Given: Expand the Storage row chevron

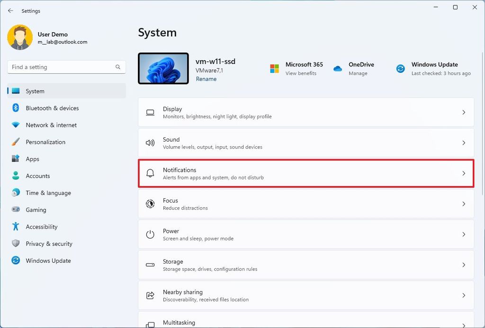Looking at the screenshot, I should [464, 265].
